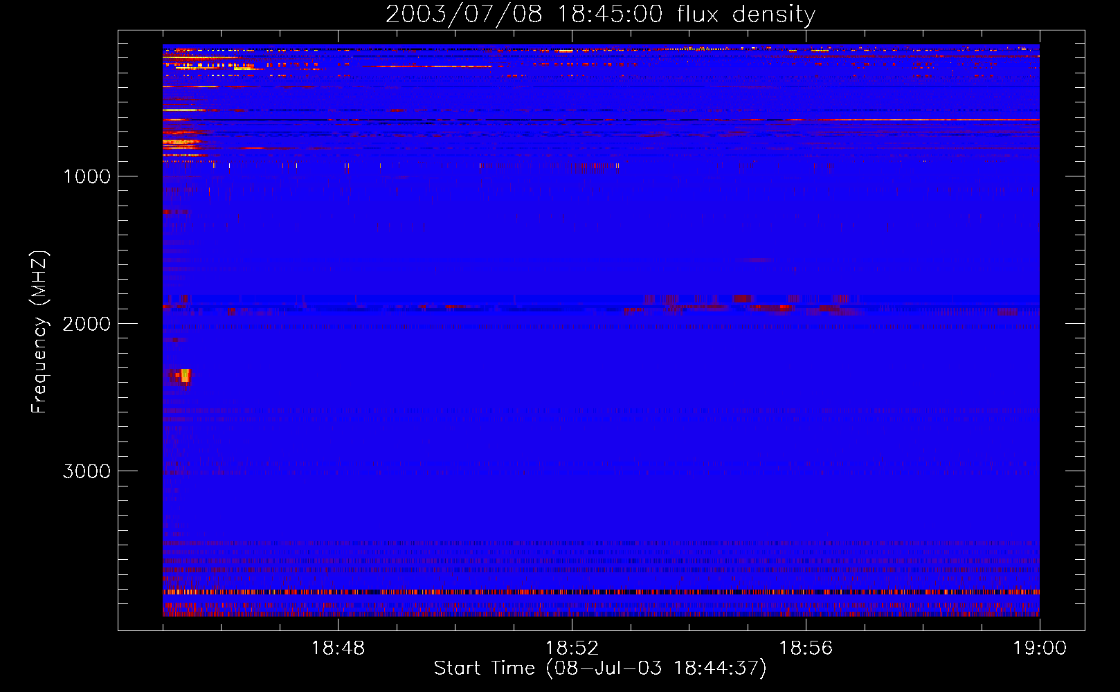Click the 18:52 time tick label

(572, 648)
